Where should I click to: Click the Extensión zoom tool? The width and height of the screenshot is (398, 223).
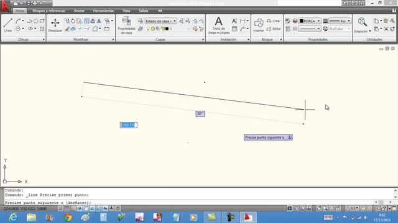[x=362, y=25]
